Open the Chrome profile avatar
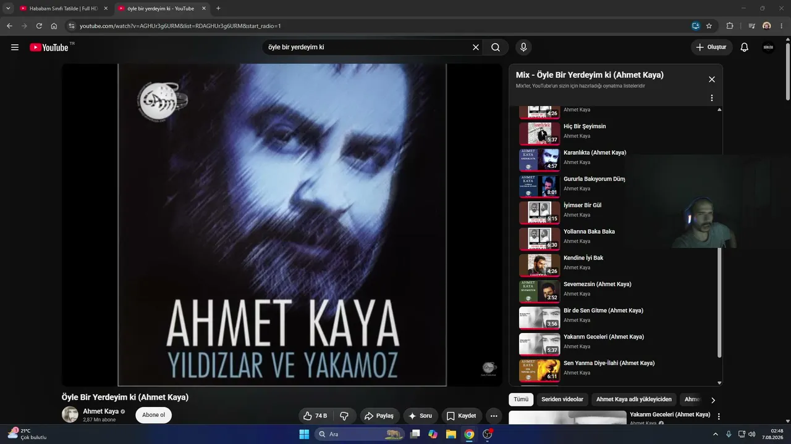791x444 pixels. click(x=767, y=26)
